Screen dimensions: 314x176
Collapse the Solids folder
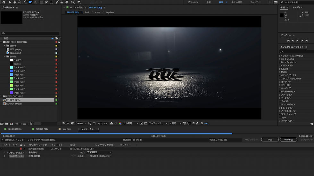(4, 57)
